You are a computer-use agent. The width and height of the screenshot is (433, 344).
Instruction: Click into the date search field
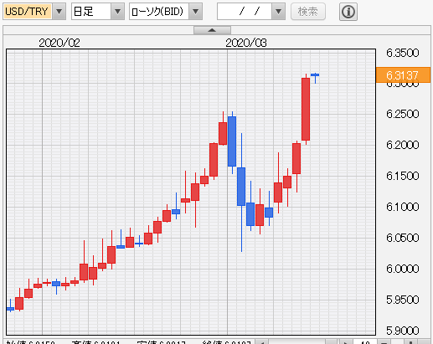click(245, 12)
